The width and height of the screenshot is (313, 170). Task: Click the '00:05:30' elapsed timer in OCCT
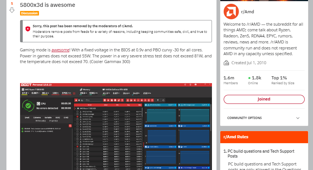66,104
